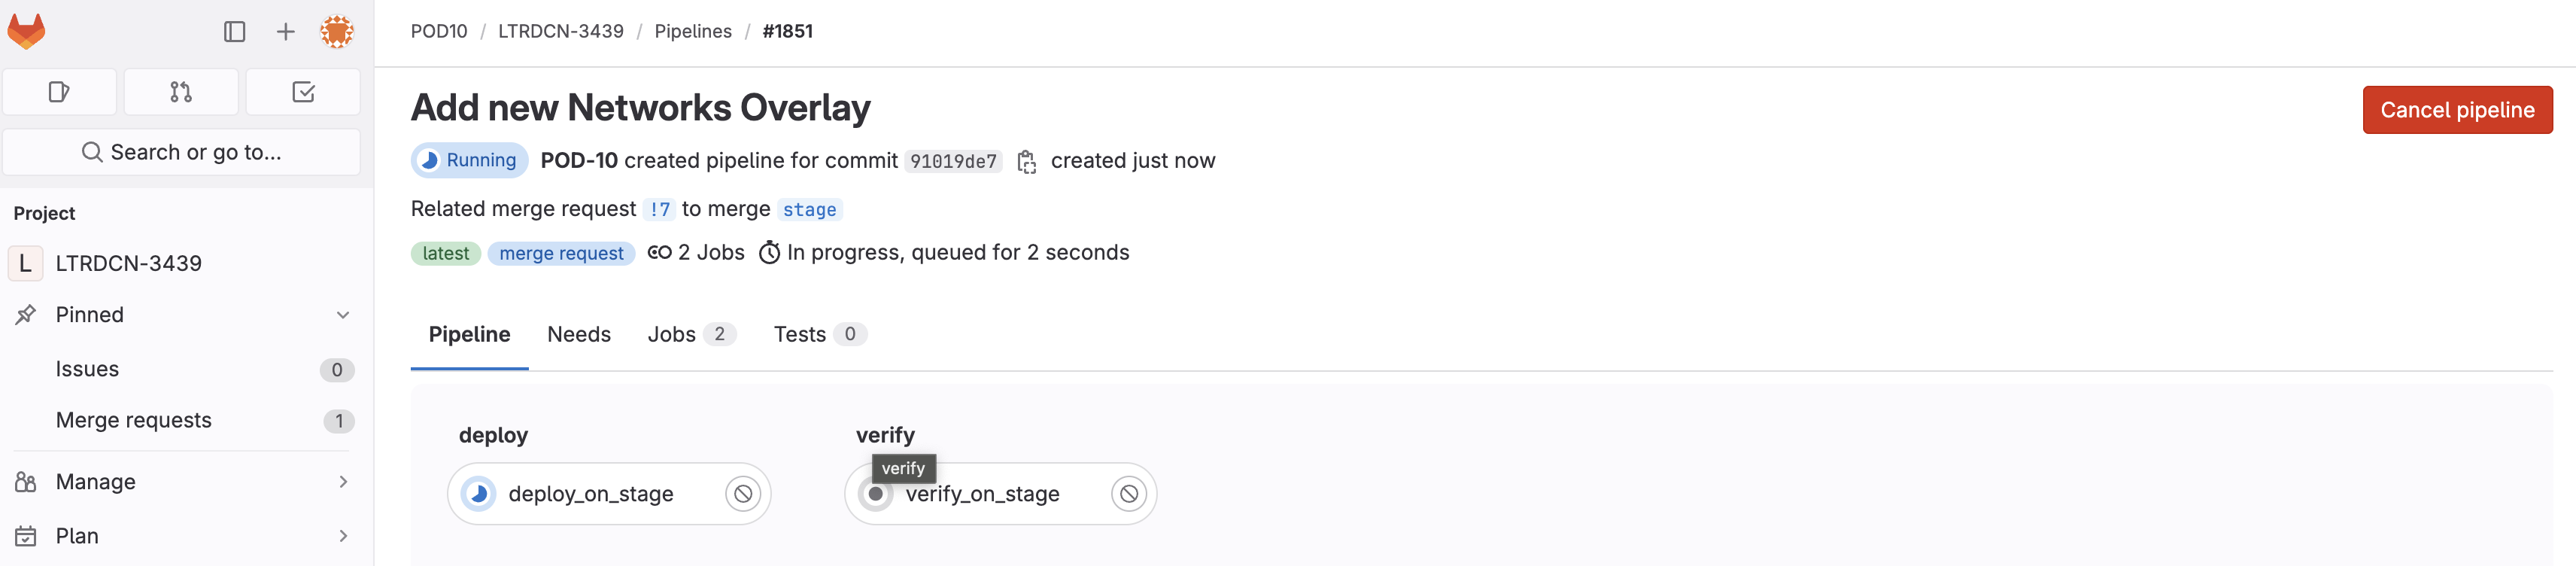Viewport: 2576px width, 566px height.
Task: Switch to the Needs tab
Action: 579,335
